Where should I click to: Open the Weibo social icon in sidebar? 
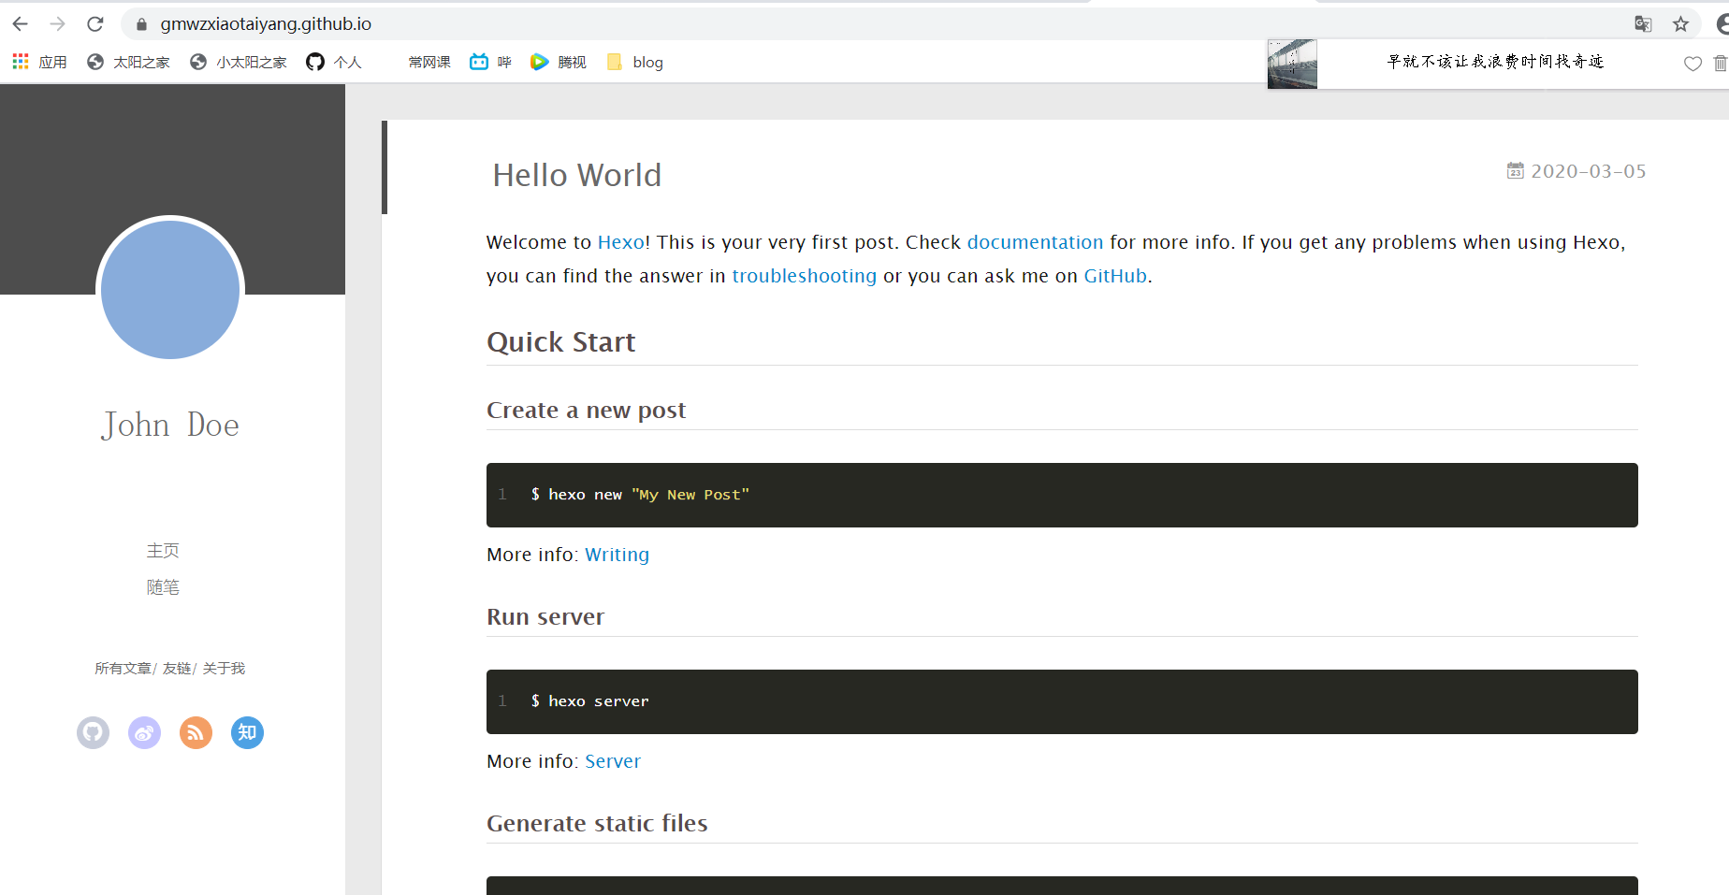(144, 732)
